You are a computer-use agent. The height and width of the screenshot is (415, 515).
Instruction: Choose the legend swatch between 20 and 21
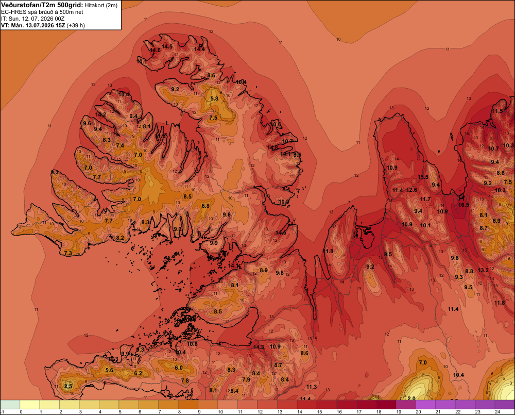point(426,405)
